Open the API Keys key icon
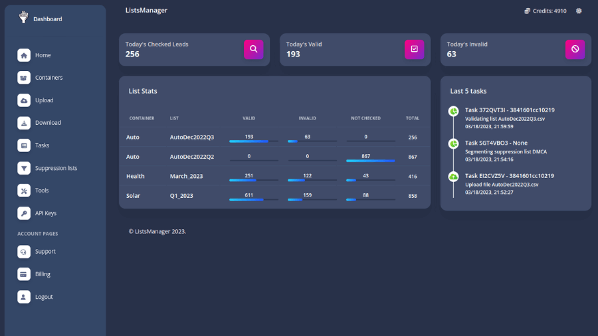 (x=24, y=213)
